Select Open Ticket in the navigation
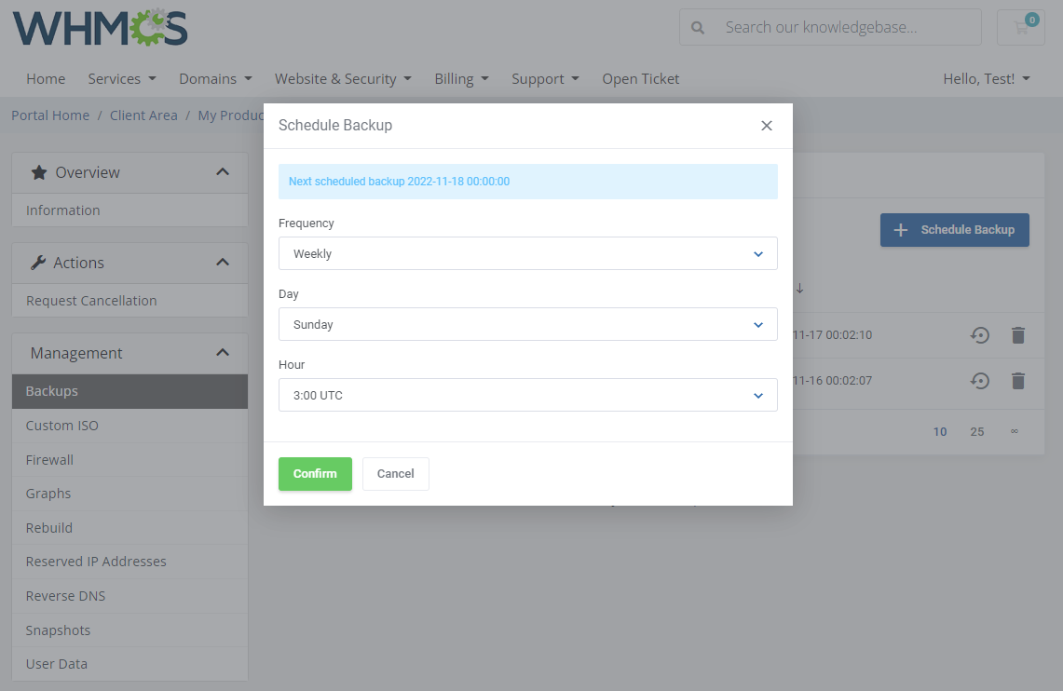 pyautogui.click(x=640, y=78)
